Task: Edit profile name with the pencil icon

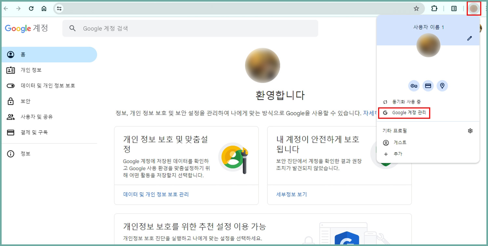Action: tap(469, 38)
